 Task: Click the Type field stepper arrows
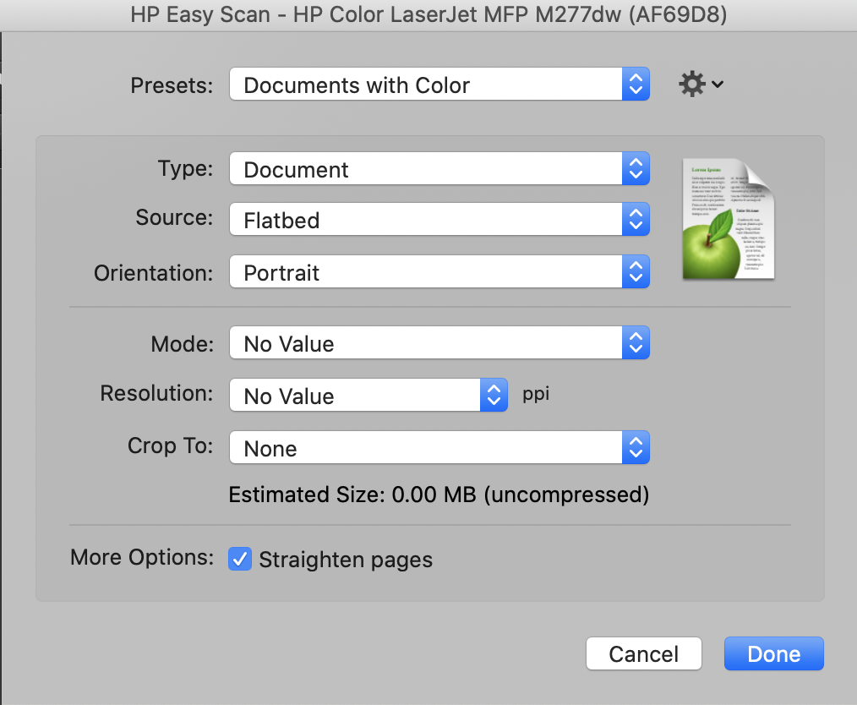(x=636, y=168)
